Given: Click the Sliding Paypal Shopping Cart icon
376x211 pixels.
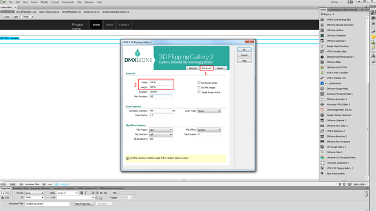Looking at the screenshot, I should pos(322,57).
